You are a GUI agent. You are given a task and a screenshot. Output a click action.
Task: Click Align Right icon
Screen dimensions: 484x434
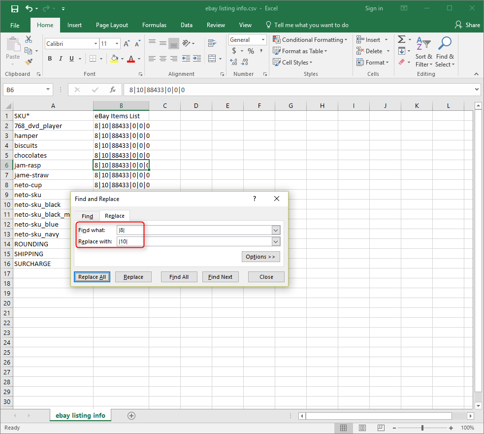[174, 59]
